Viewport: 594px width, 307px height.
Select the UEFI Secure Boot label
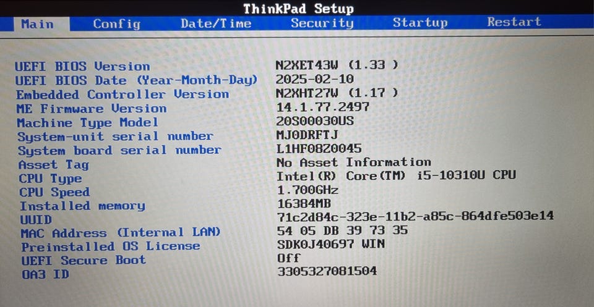coord(84,261)
